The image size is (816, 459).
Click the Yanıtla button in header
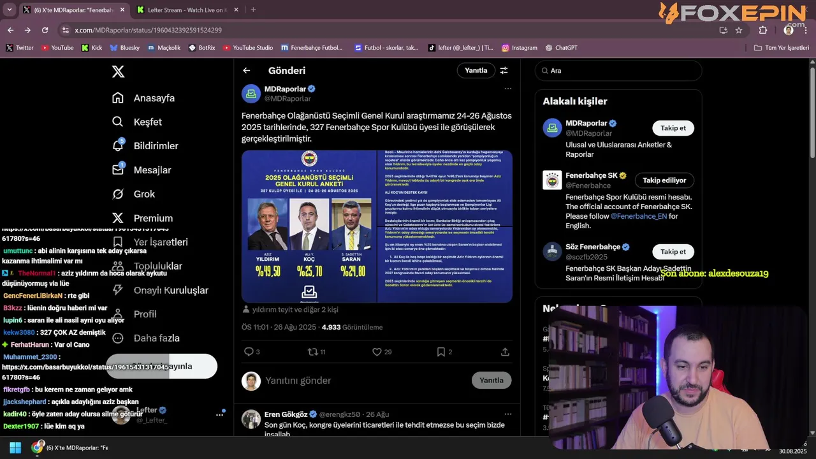pyautogui.click(x=476, y=71)
